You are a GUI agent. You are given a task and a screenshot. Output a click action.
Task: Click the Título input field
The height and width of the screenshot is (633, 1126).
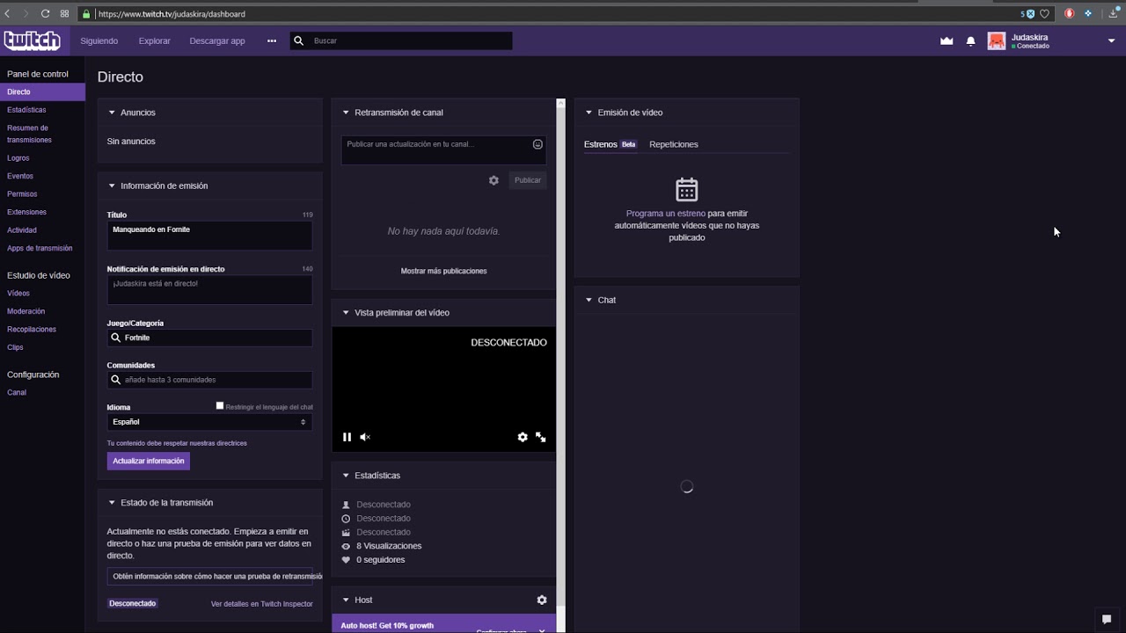pos(209,235)
